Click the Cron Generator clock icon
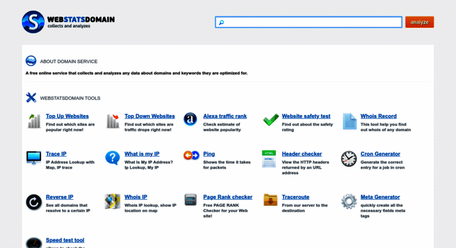 coord(349,159)
